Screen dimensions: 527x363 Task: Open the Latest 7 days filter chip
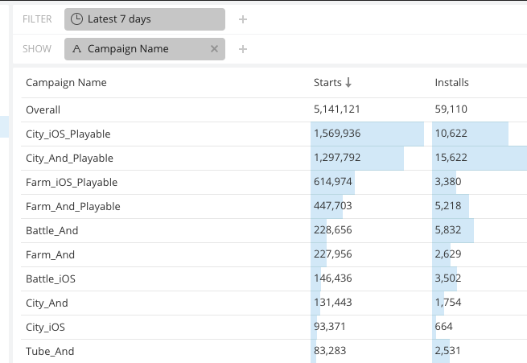coord(145,19)
